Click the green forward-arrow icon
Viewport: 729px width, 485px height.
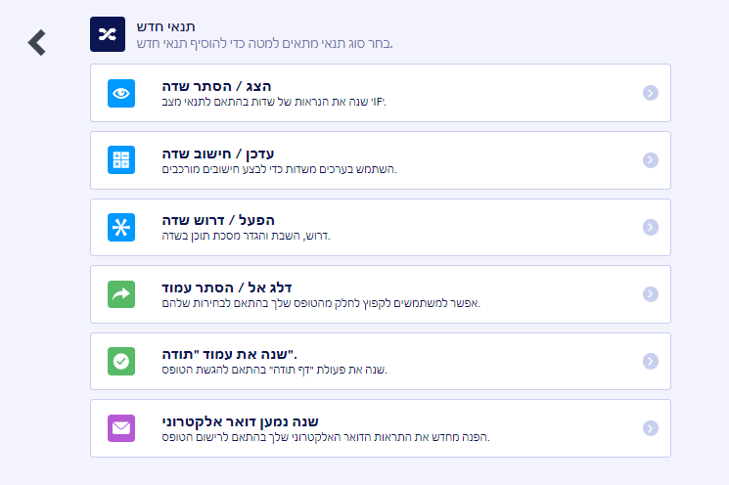click(121, 293)
